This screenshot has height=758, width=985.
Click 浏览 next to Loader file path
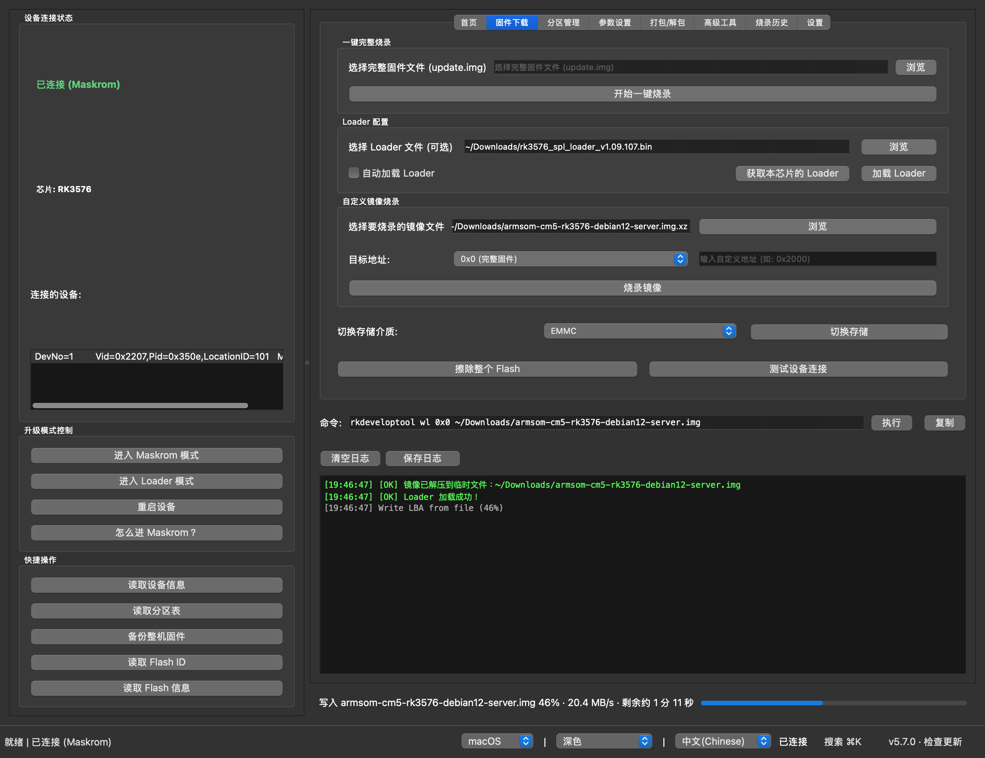click(898, 147)
